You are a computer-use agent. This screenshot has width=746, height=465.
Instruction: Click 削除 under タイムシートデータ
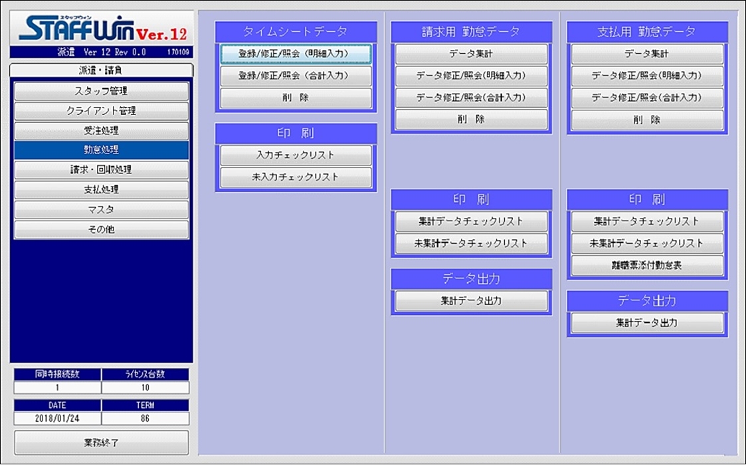(x=296, y=98)
